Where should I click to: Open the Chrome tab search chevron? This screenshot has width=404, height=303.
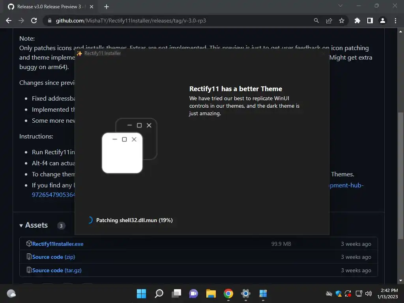pos(340,6)
